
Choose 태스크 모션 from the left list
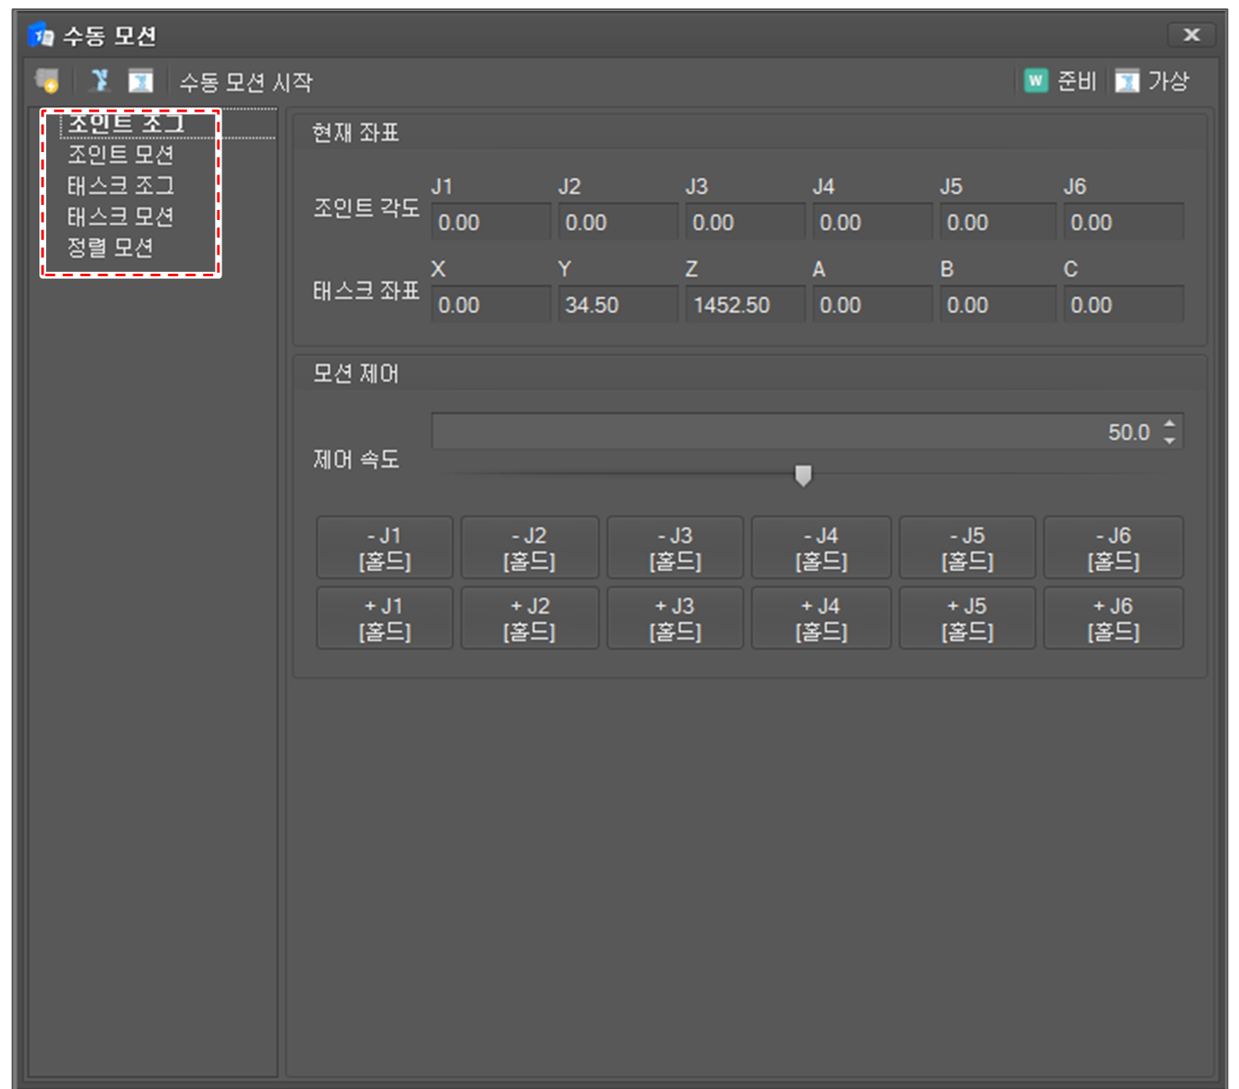click(x=120, y=217)
